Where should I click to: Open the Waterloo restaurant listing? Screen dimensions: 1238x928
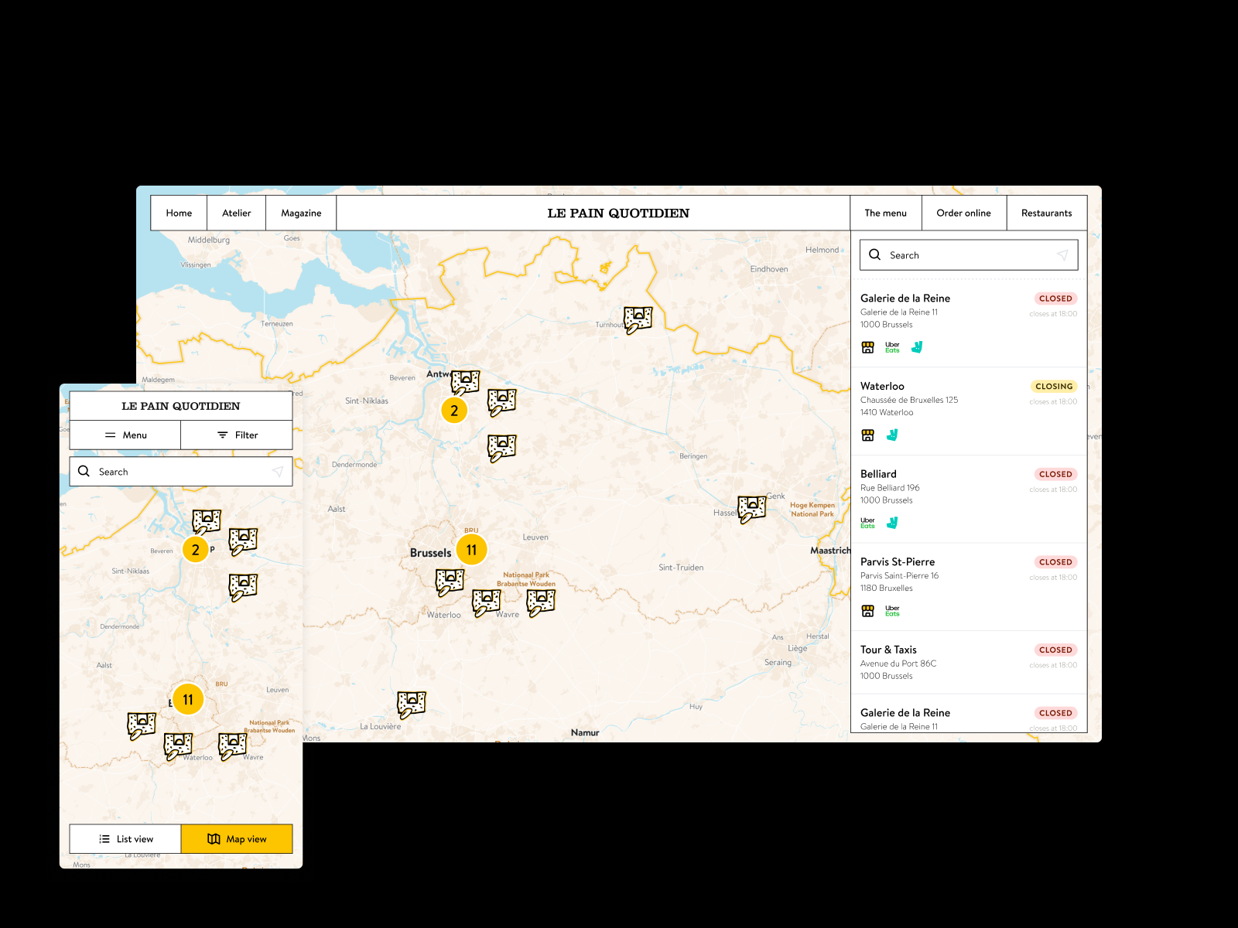[x=969, y=411]
